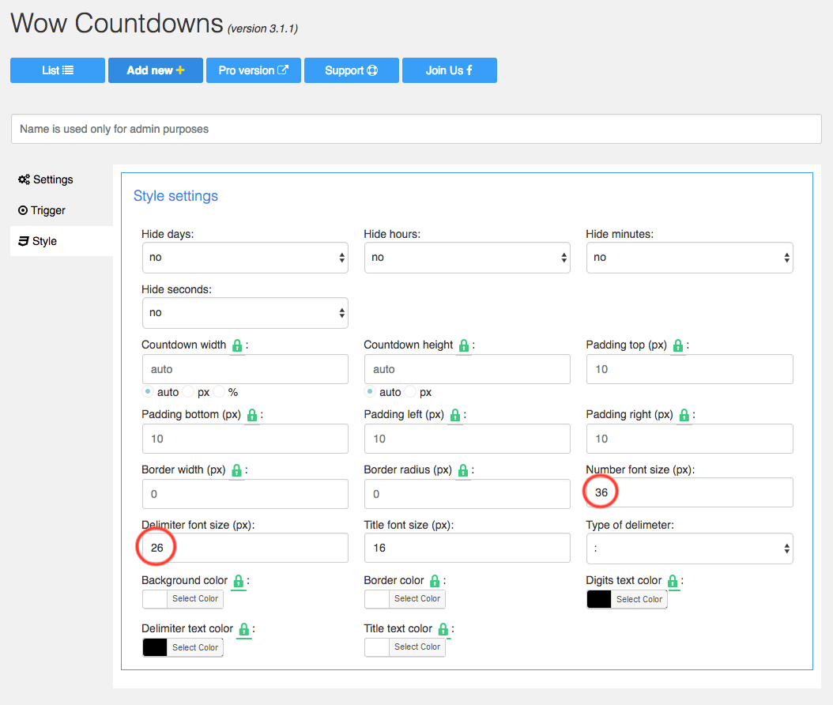833x705 pixels.
Task: Switch to the Trigger tab
Action: (x=62, y=210)
